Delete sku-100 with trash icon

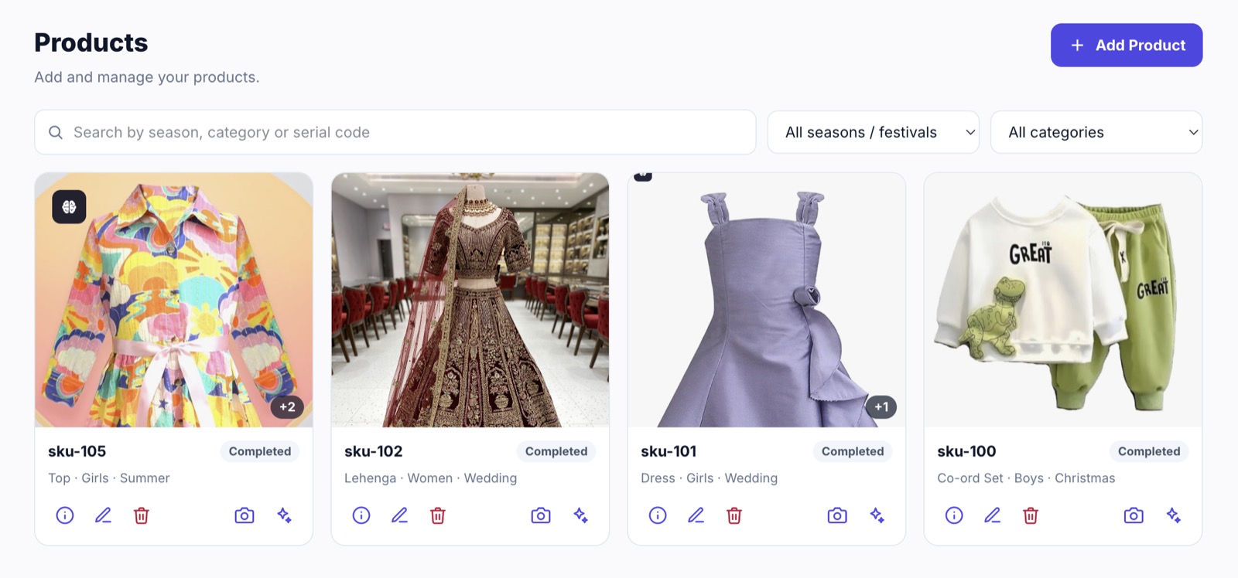click(x=1031, y=515)
